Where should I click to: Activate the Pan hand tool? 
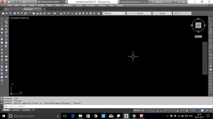[61, 13]
